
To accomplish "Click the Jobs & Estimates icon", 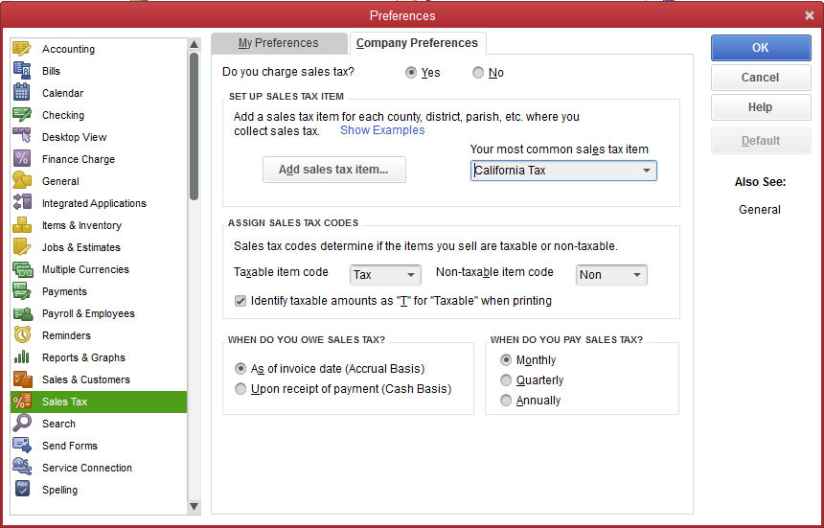I will pyautogui.click(x=22, y=247).
